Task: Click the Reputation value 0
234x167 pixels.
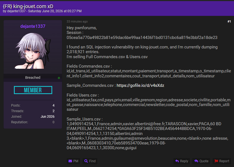Action: click(53, 122)
